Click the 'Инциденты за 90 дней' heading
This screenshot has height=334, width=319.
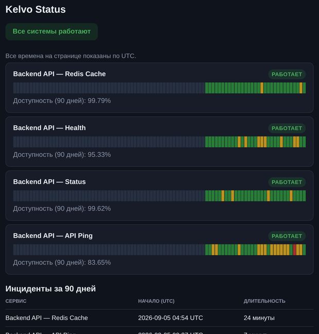point(51,289)
